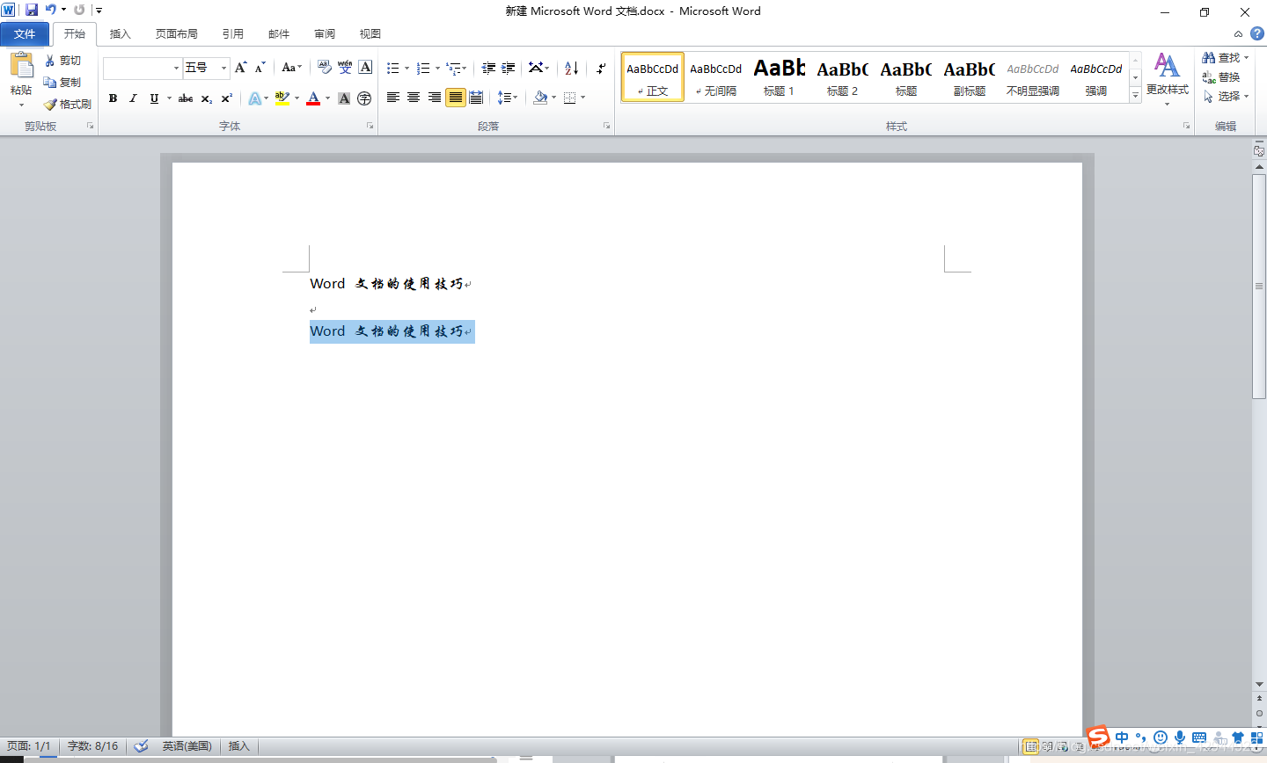Click the Paste (粘贴) icon

21,66
